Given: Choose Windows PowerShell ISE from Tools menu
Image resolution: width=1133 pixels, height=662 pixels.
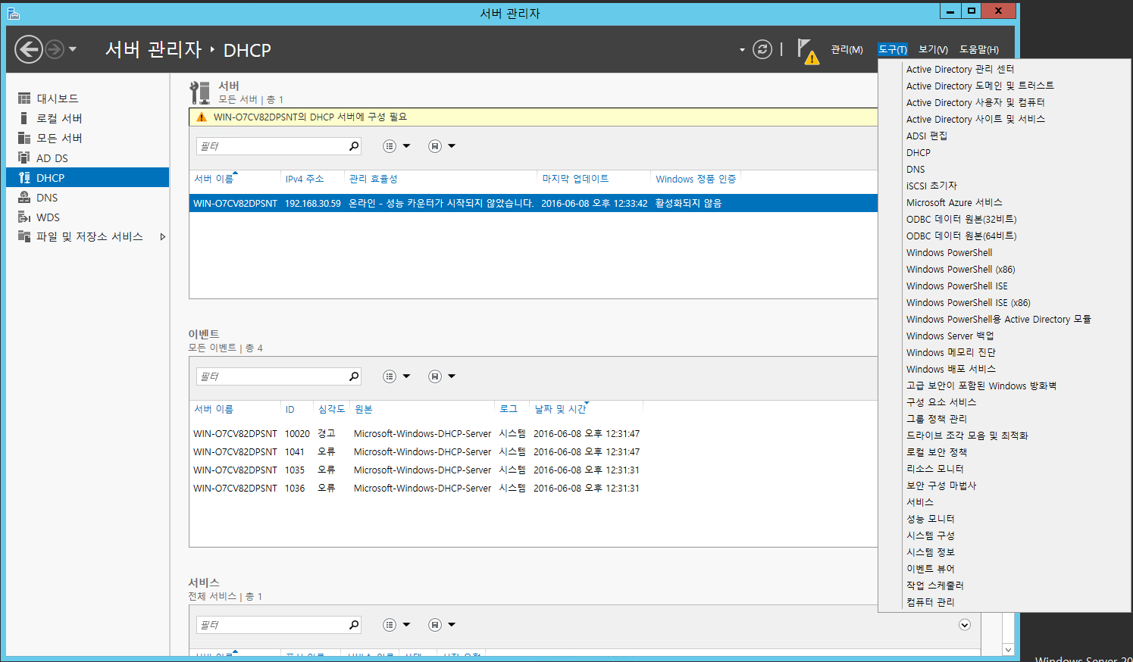Looking at the screenshot, I should (956, 286).
